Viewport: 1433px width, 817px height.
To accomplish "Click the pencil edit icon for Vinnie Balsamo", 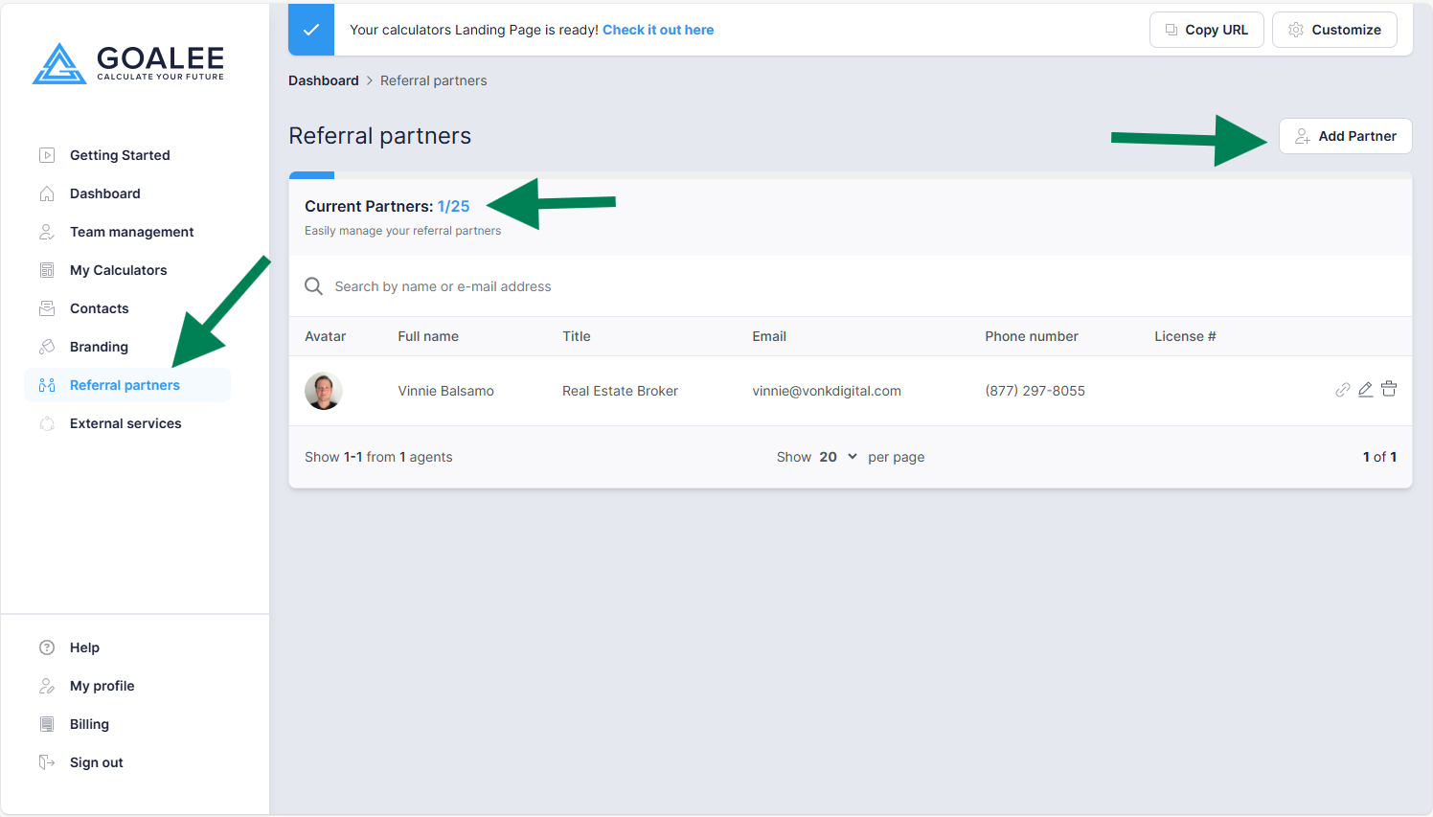I will pos(1366,389).
